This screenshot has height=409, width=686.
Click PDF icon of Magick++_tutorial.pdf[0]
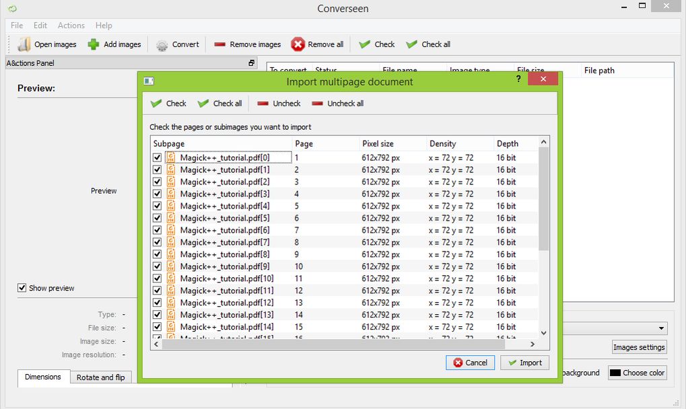(x=170, y=157)
